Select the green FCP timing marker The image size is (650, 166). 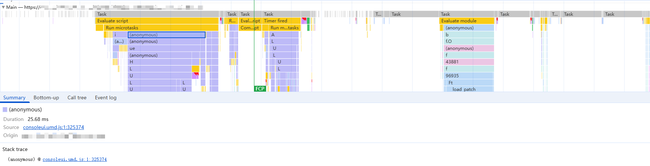[260, 89]
